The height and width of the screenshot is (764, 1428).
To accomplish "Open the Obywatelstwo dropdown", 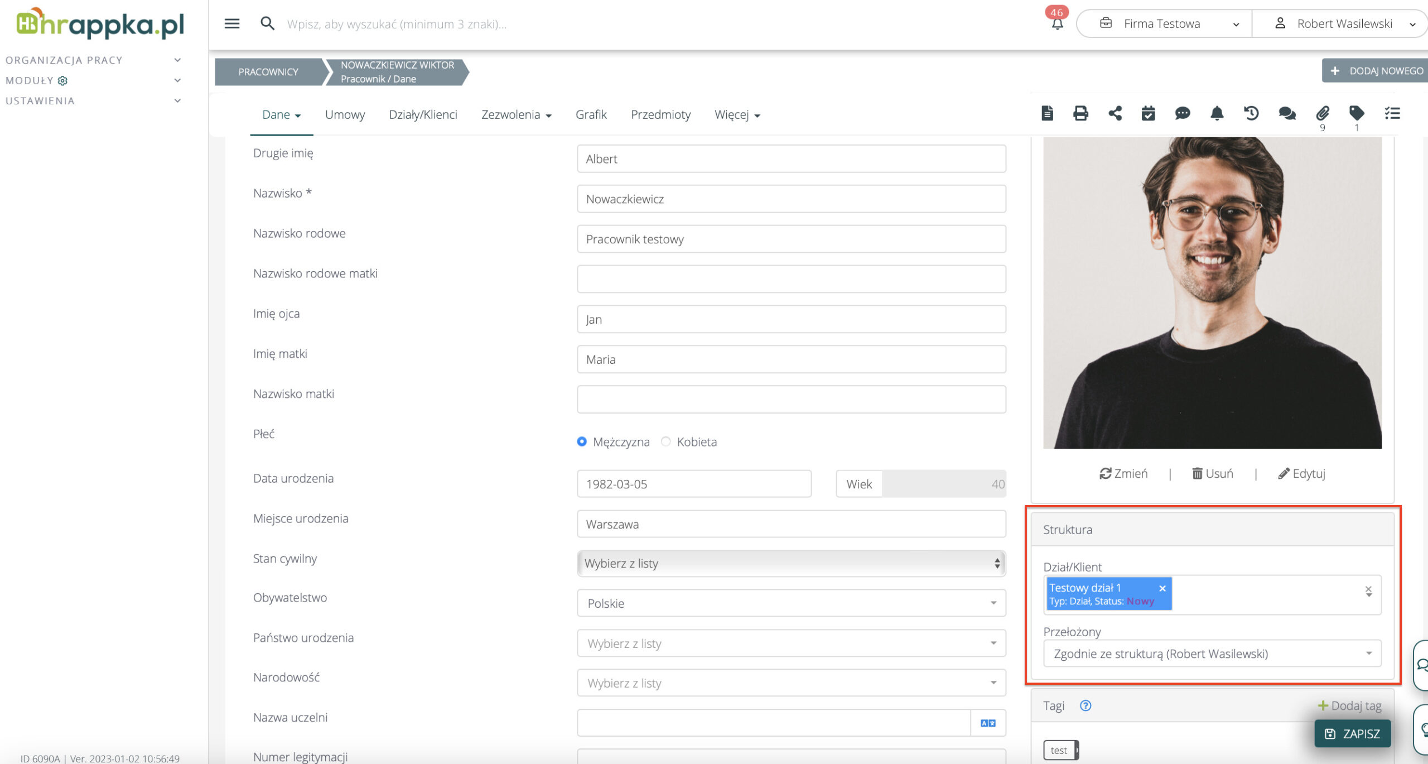I will click(791, 603).
